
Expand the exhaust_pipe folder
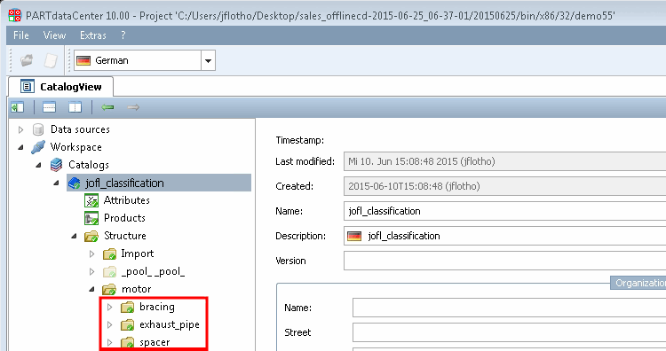coord(109,324)
